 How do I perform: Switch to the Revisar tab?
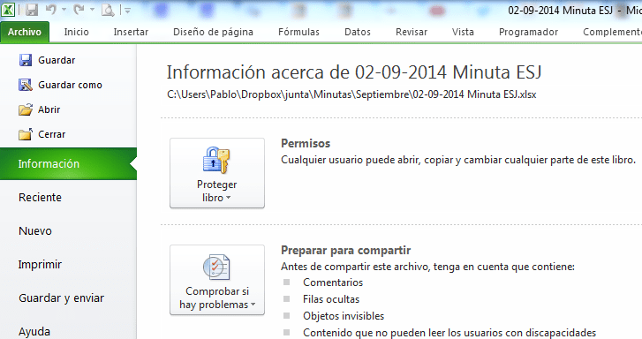(x=412, y=32)
